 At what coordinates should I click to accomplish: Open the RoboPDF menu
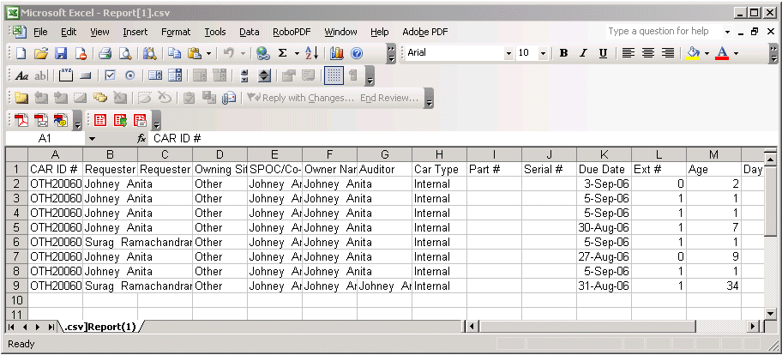click(292, 32)
